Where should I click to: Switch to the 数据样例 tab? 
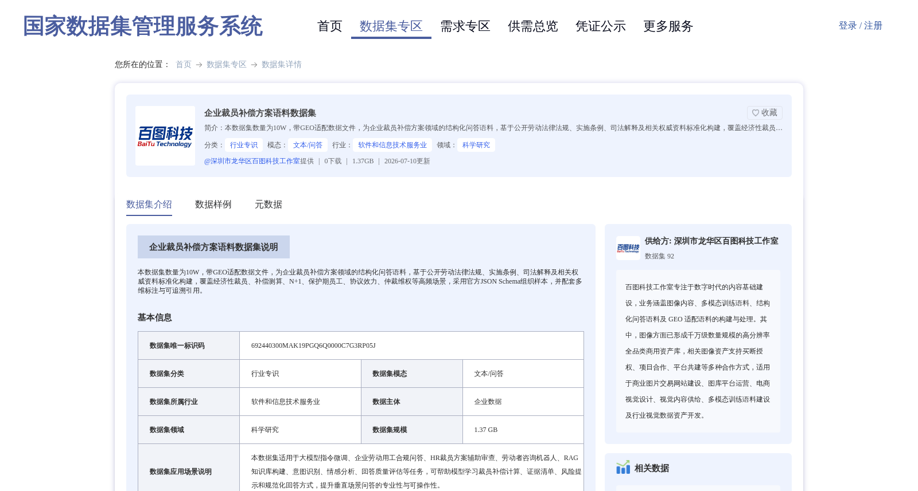[x=213, y=205]
